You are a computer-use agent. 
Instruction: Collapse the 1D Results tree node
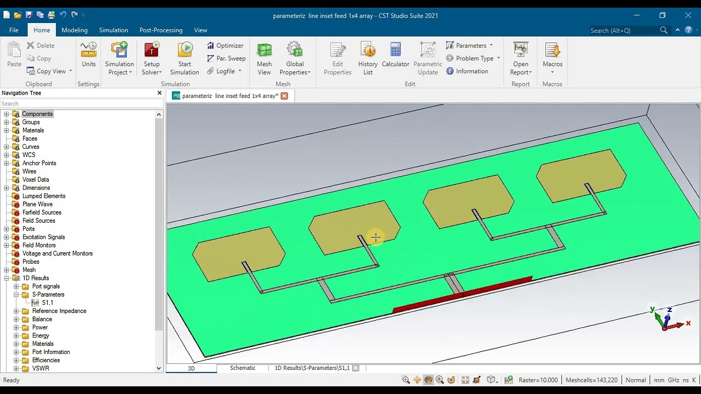point(7,278)
